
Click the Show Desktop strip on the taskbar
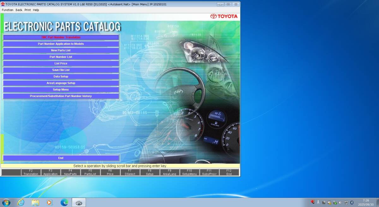click(377, 202)
